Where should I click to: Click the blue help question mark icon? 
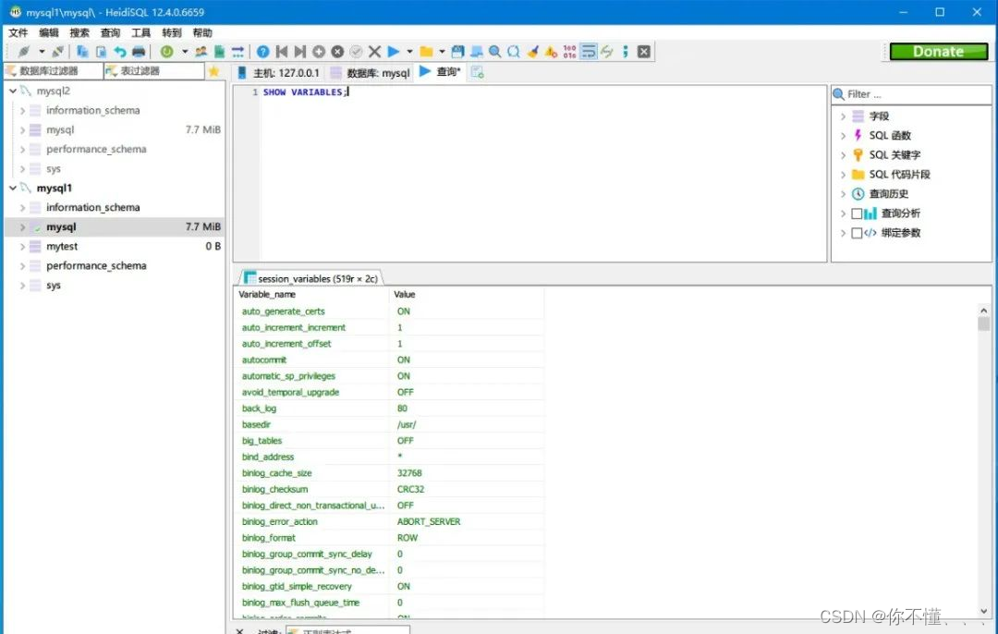tap(262, 52)
